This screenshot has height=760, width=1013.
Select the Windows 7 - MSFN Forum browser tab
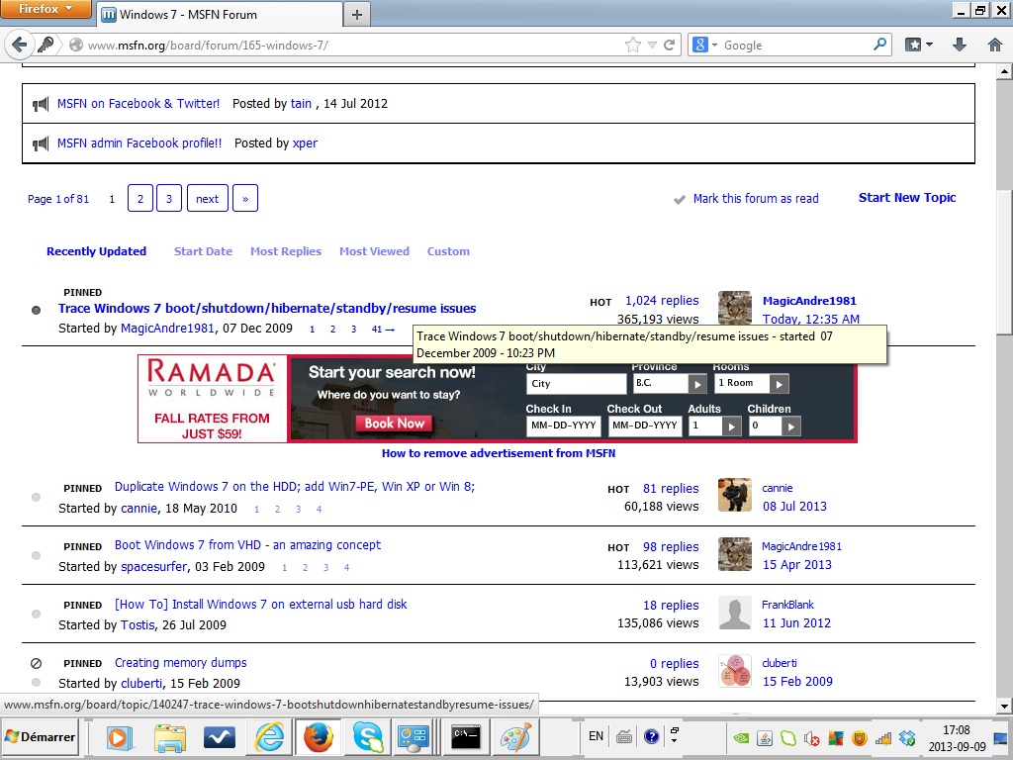(220, 14)
